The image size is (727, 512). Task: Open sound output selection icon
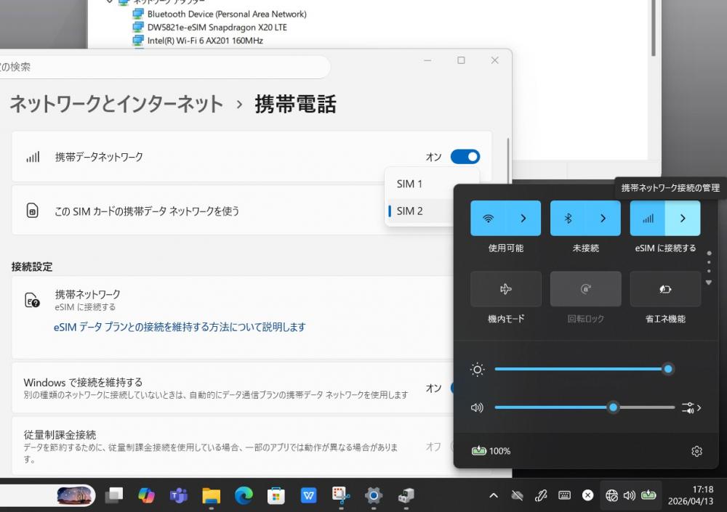691,407
